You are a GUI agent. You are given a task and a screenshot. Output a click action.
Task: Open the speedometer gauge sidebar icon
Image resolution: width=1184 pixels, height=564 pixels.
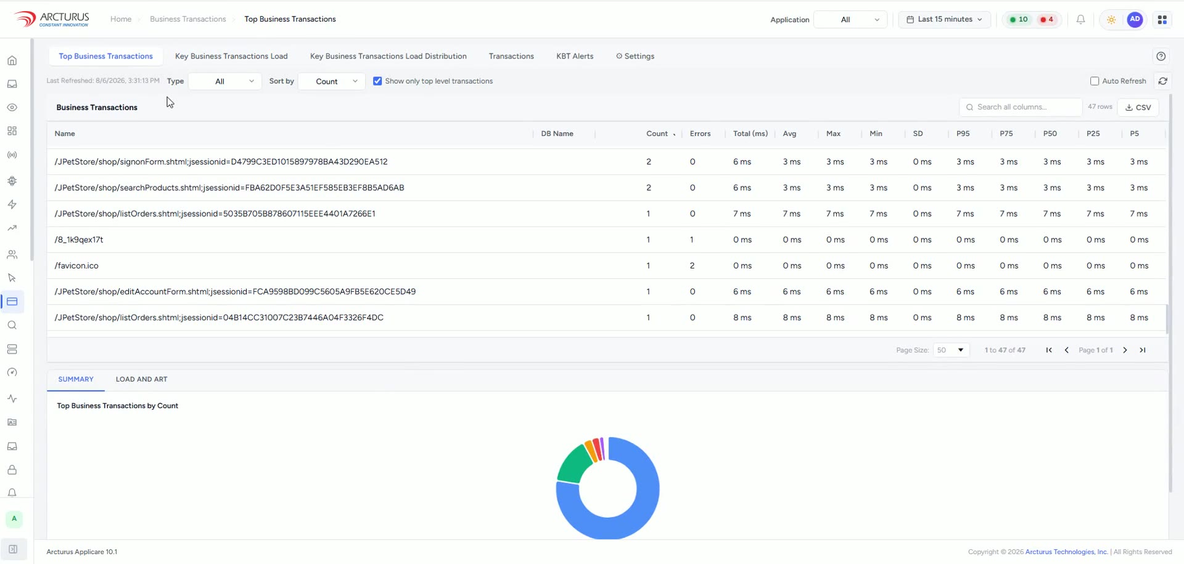12,373
